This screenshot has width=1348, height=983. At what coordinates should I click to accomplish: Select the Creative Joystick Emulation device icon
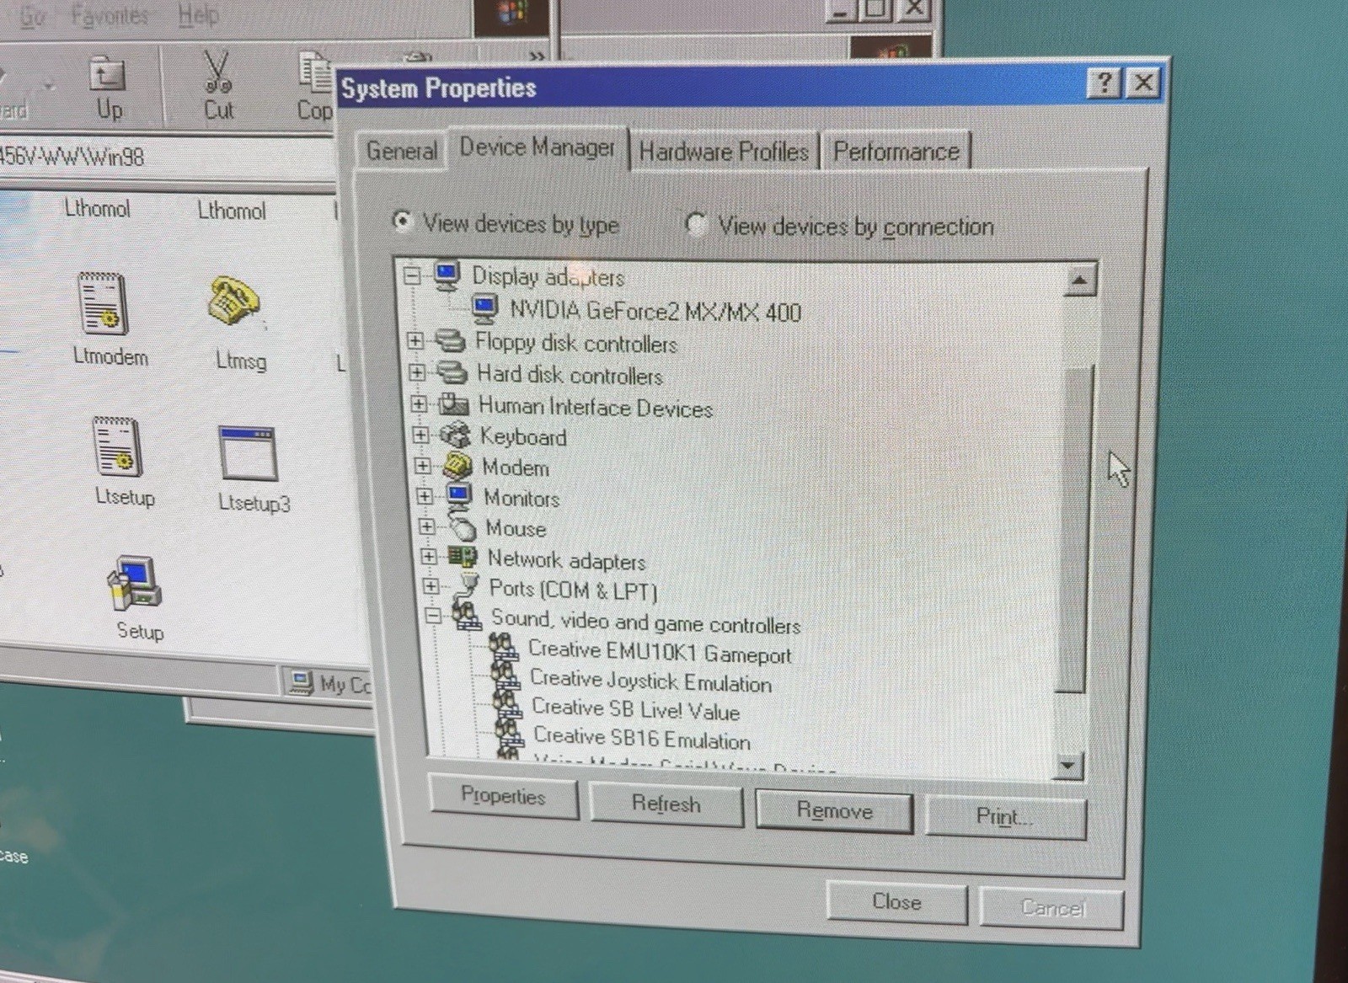[505, 676]
